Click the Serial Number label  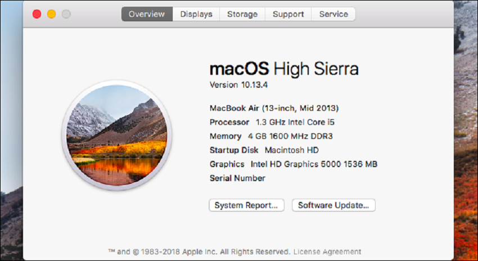pyautogui.click(x=237, y=178)
